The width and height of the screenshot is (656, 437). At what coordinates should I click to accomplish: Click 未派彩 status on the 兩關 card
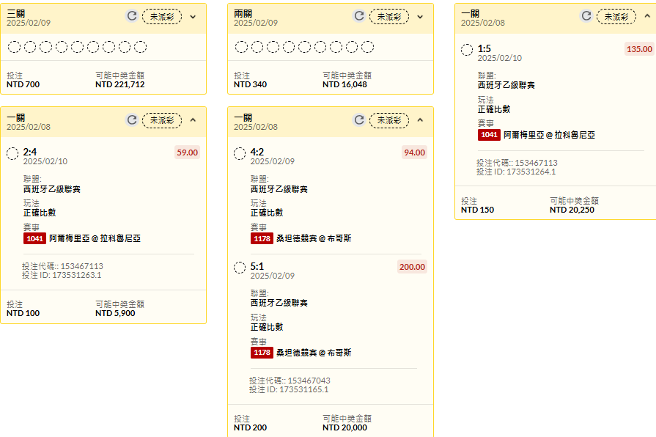pyautogui.click(x=389, y=17)
